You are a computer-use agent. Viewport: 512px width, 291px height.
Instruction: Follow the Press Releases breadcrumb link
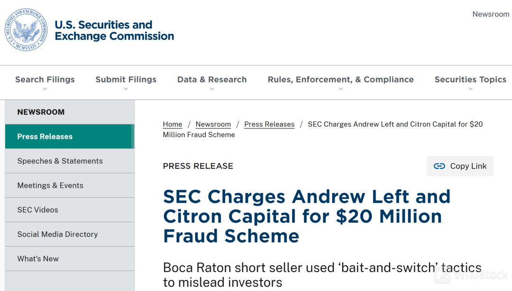pyautogui.click(x=269, y=124)
